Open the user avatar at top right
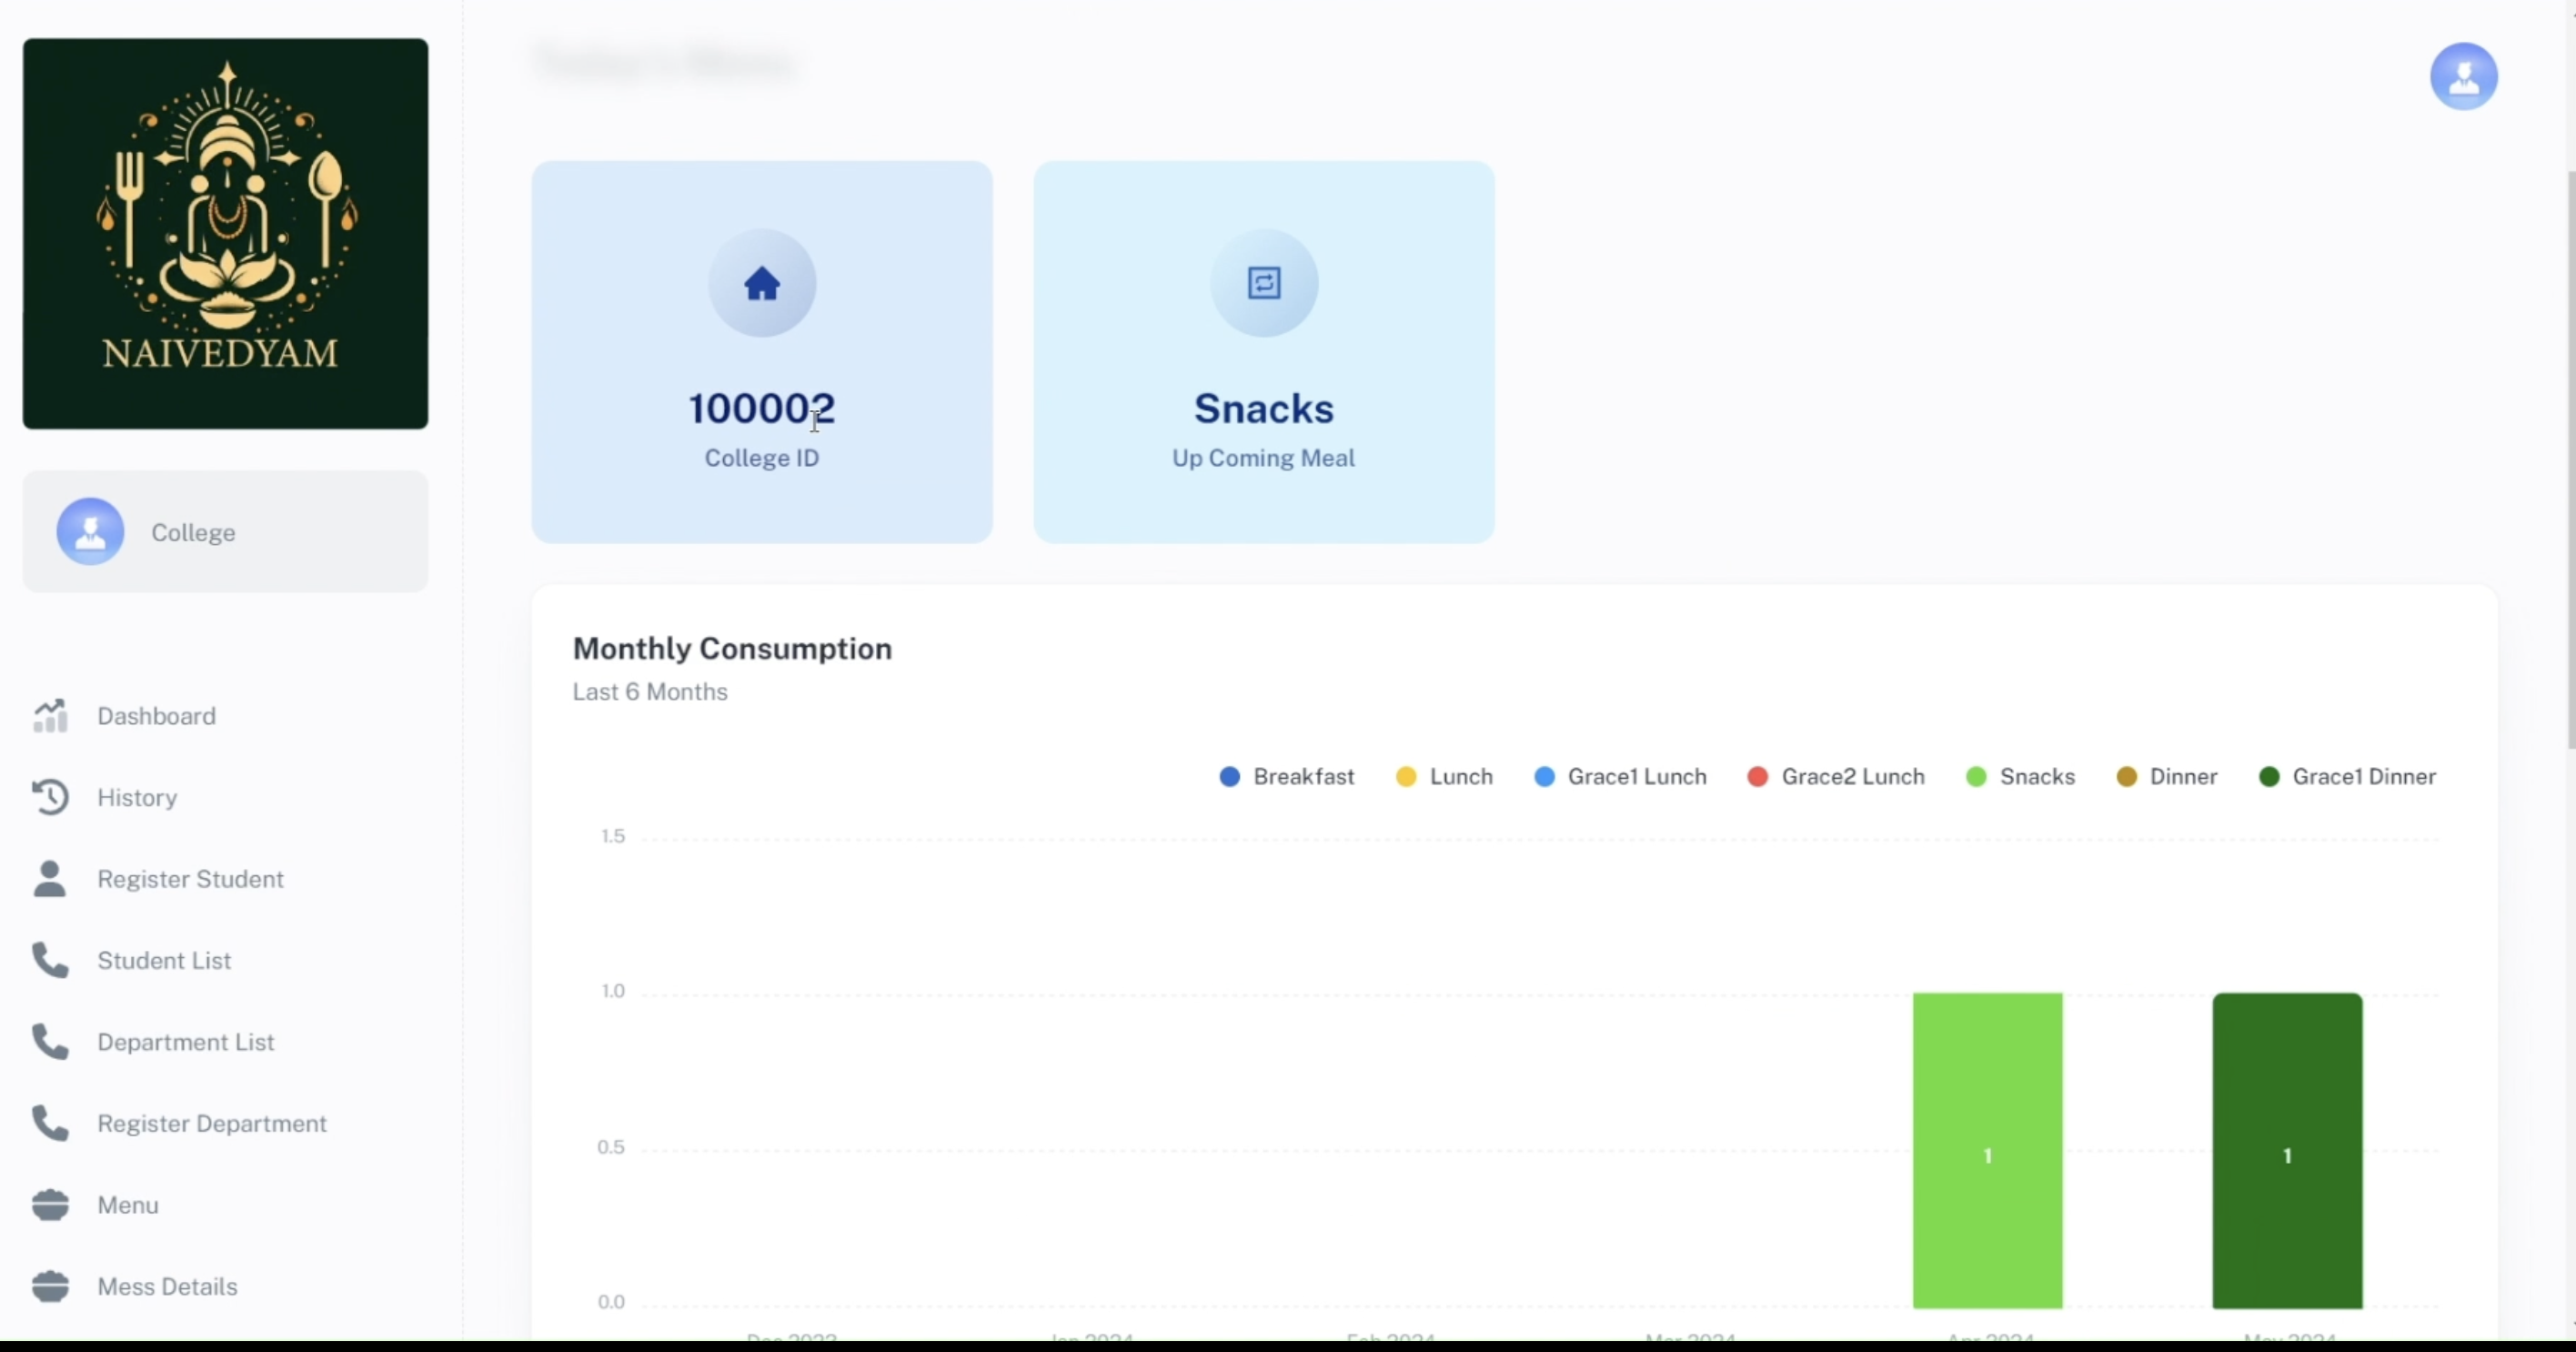The image size is (2576, 1352). 2463,76
